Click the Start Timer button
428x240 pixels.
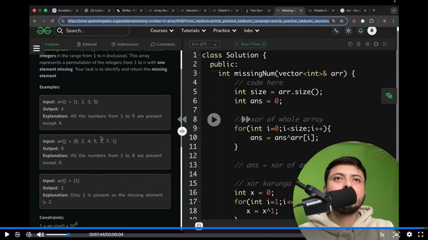[x=250, y=44]
